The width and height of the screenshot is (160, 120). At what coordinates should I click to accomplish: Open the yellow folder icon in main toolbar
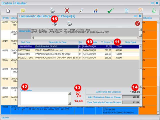[x=23, y=10]
